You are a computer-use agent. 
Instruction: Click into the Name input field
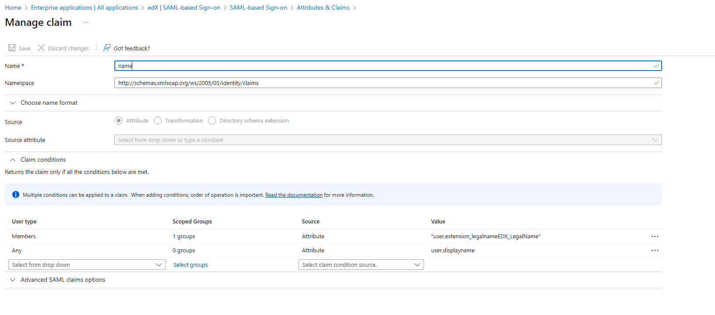pyautogui.click(x=388, y=66)
